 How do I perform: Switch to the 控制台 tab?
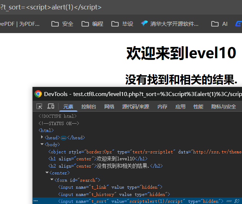click(x=89, y=107)
